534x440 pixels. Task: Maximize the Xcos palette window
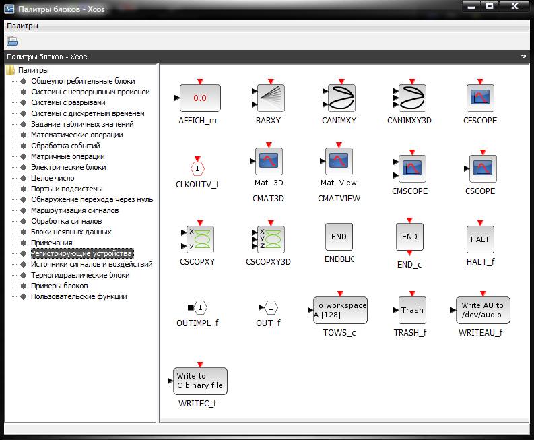(490, 7)
